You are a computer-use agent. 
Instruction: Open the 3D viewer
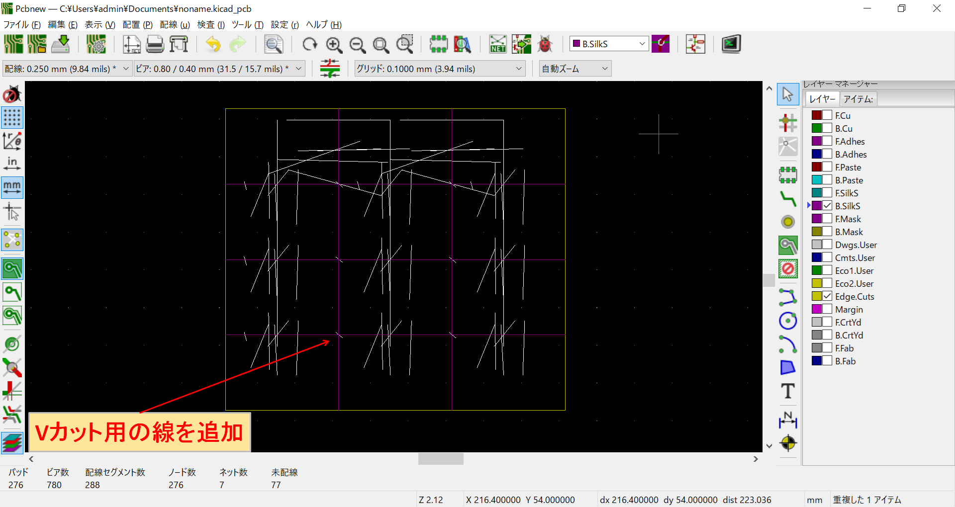(731, 44)
